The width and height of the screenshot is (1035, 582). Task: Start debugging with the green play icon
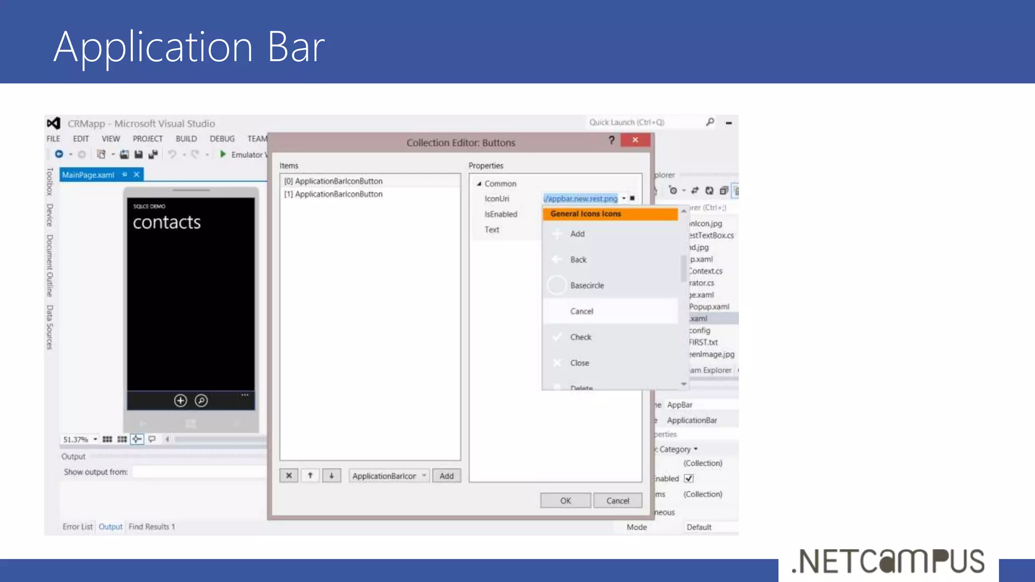click(x=223, y=154)
